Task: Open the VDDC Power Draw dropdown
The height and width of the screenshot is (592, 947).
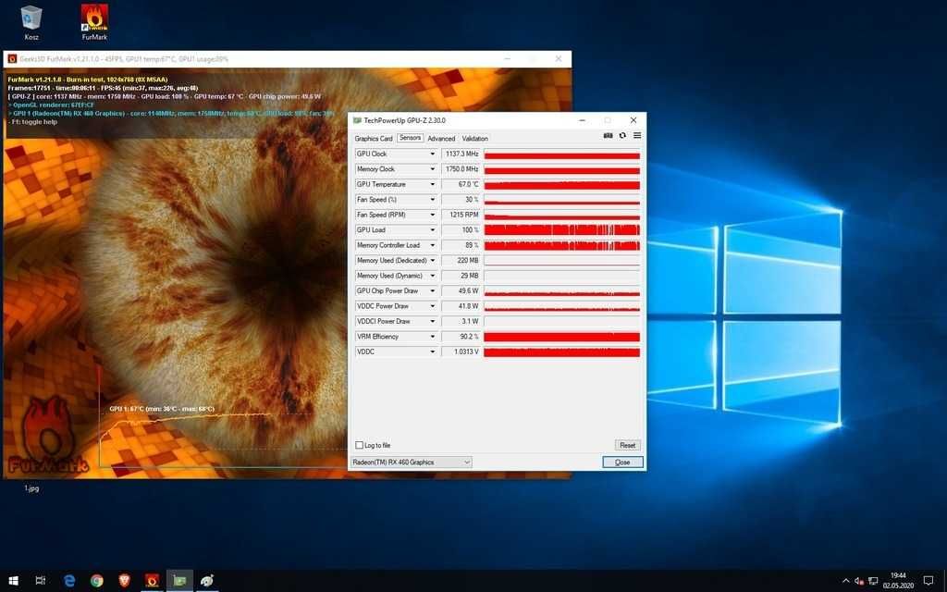Action: click(x=433, y=306)
